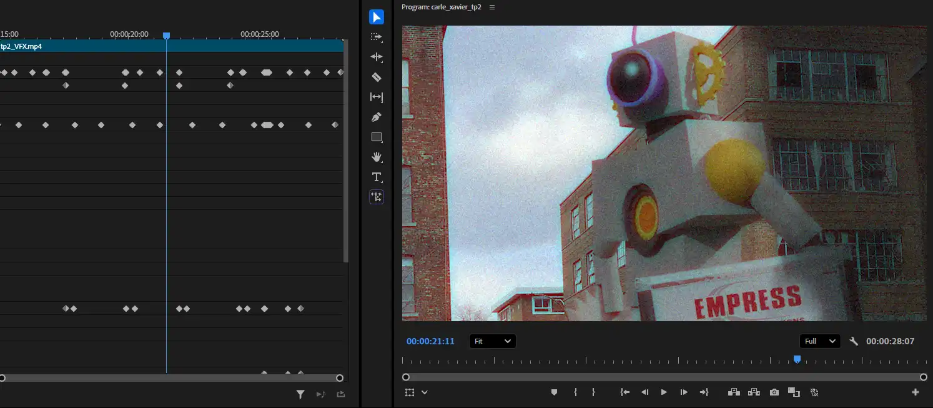
Task: Select the Razor tool
Action: coord(377,77)
